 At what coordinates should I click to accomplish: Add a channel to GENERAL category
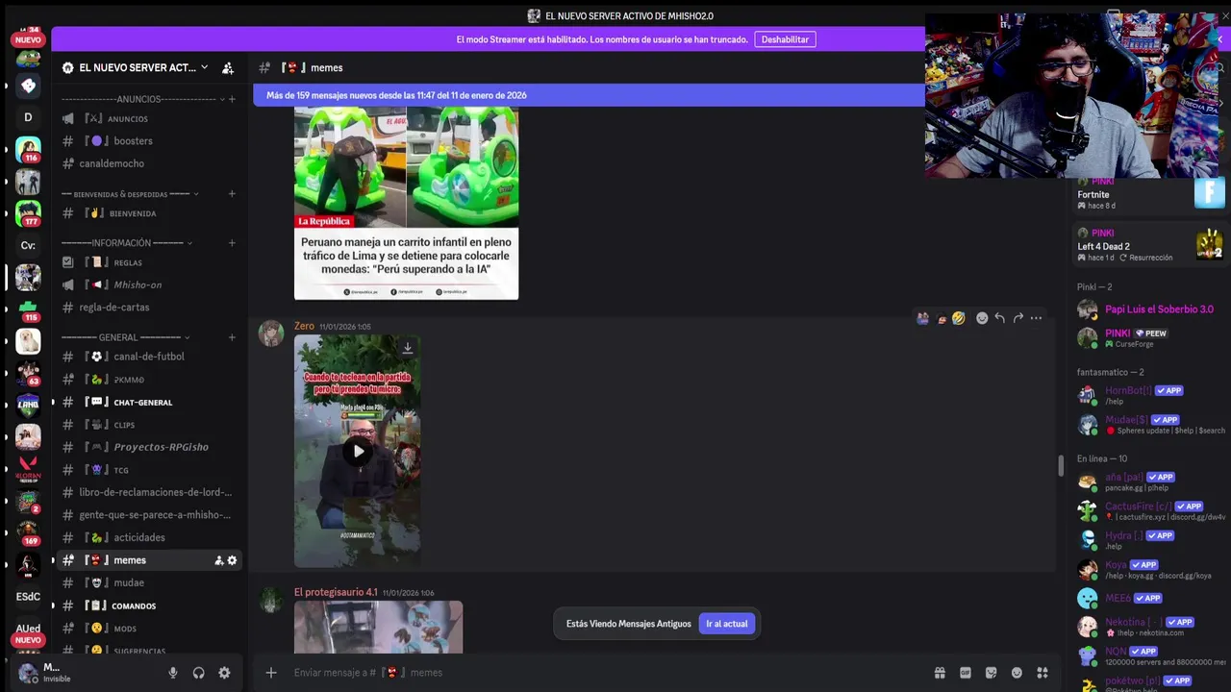pyautogui.click(x=232, y=337)
